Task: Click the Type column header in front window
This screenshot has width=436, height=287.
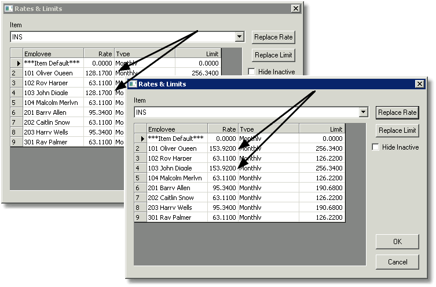Action: coord(269,129)
